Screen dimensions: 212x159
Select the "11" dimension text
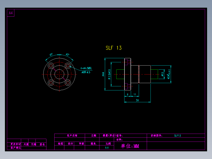[x=135, y=94]
